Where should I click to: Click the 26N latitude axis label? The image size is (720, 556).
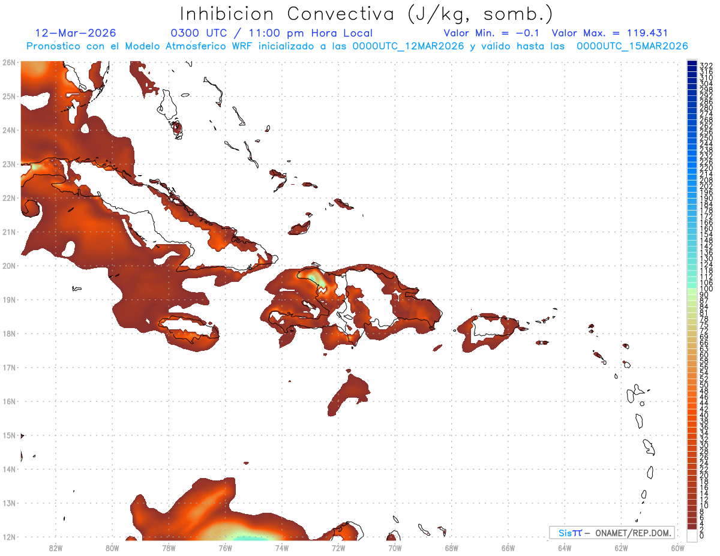click(8, 62)
